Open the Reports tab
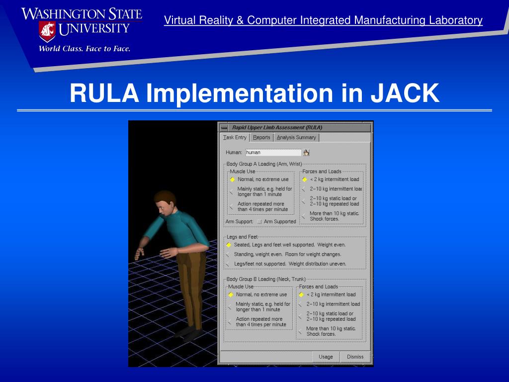509x382 pixels. 261,137
